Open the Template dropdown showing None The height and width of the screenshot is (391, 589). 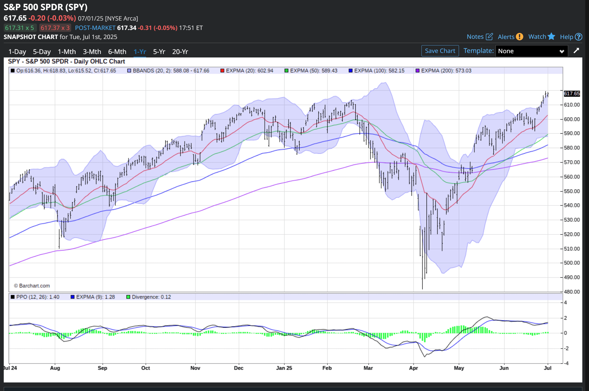click(527, 51)
